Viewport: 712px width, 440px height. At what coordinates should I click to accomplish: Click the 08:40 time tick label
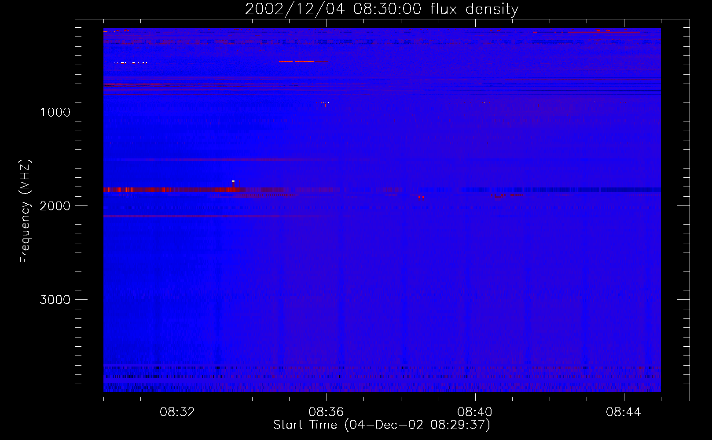(x=475, y=412)
